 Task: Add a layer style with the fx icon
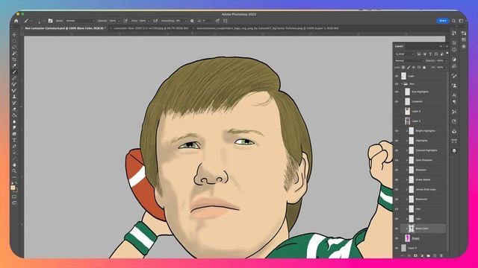point(409,256)
